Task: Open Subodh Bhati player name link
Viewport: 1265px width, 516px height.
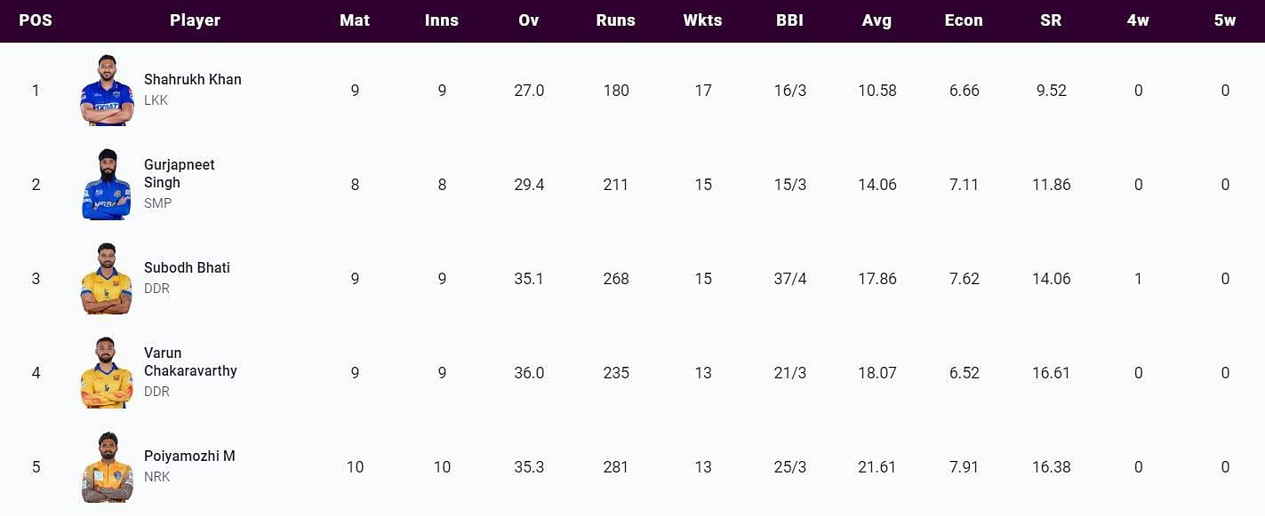Action: click(x=187, y=267)
